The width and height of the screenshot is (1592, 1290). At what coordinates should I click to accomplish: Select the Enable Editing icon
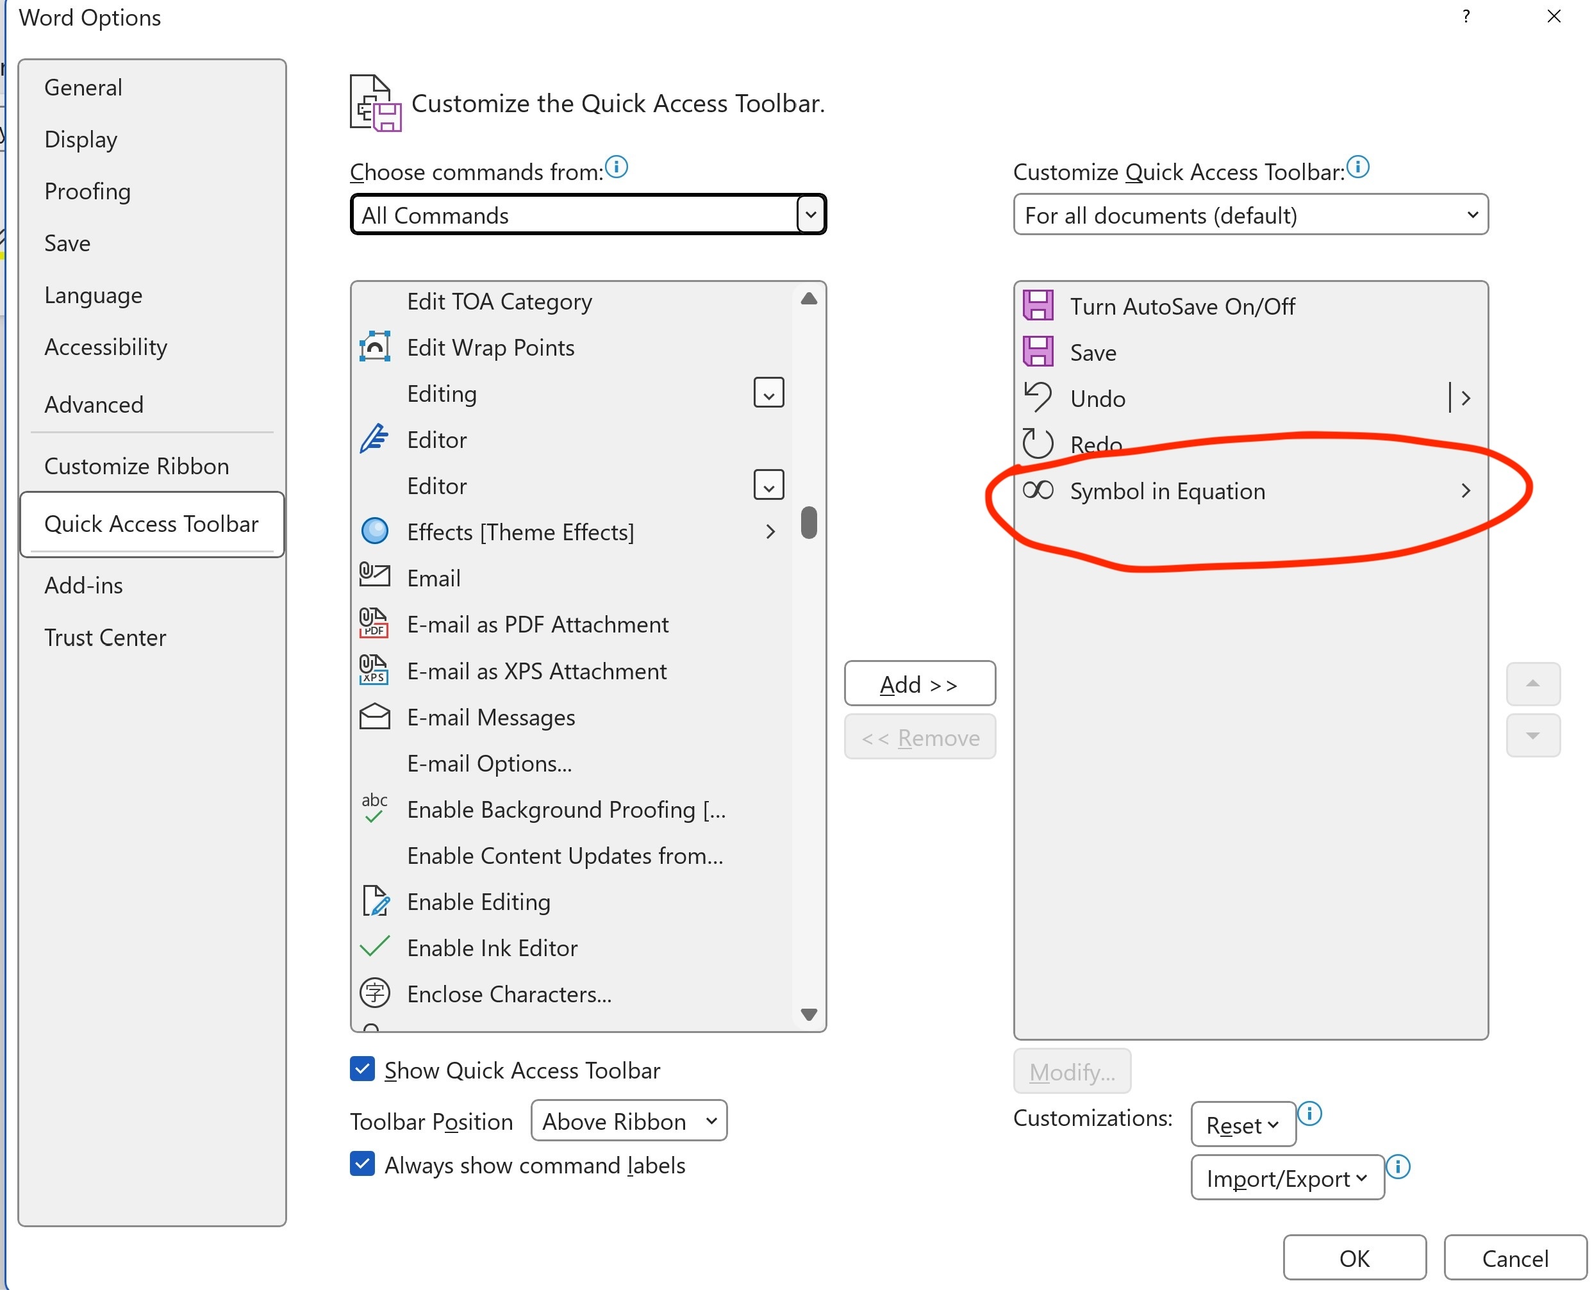coord(376,902)
